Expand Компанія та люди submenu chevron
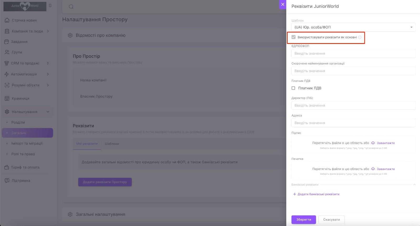Screen dimensions: 420x226 [48, 31]
